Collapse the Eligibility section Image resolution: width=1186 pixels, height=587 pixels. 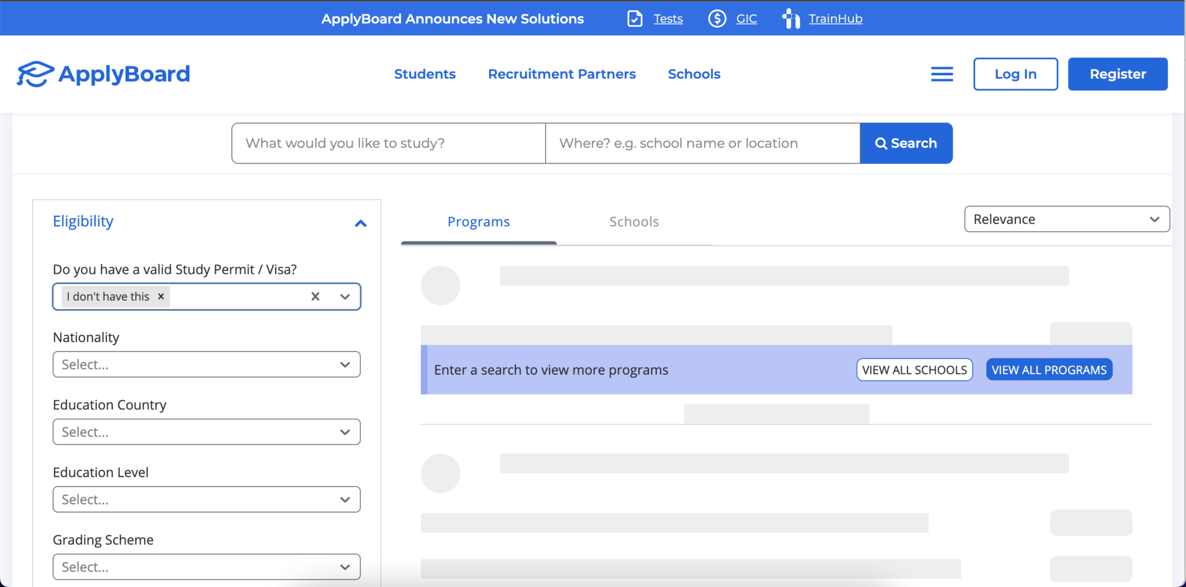coord(360,223)
